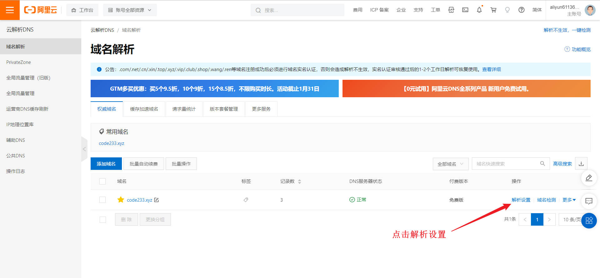Open the 功能概览 help link
The width and height of the screenshot is (600, 278).
577,49
